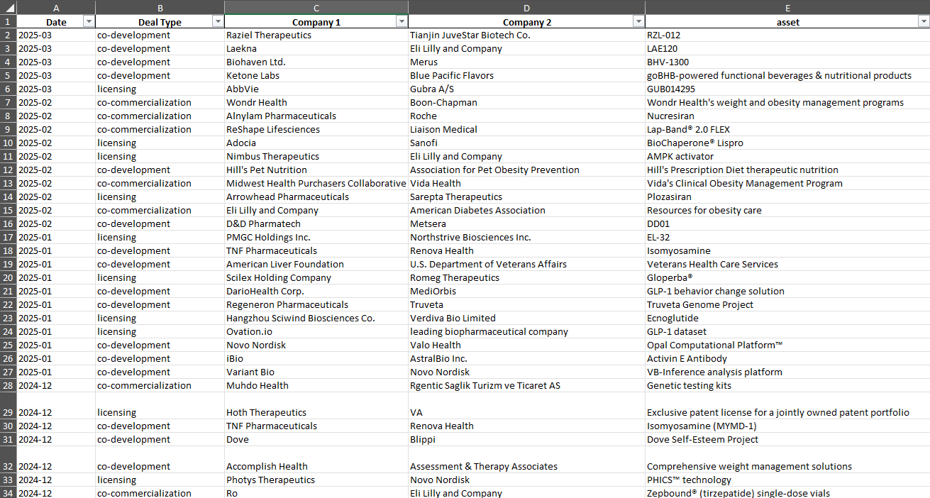The image size is (930, 498).
Task: Open the Deal Type filter dropdown
Action: 218,22
